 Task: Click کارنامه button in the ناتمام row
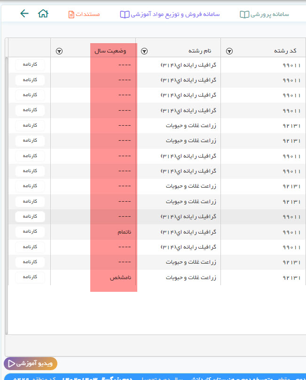pyautogui.click(x=30, y=232)
